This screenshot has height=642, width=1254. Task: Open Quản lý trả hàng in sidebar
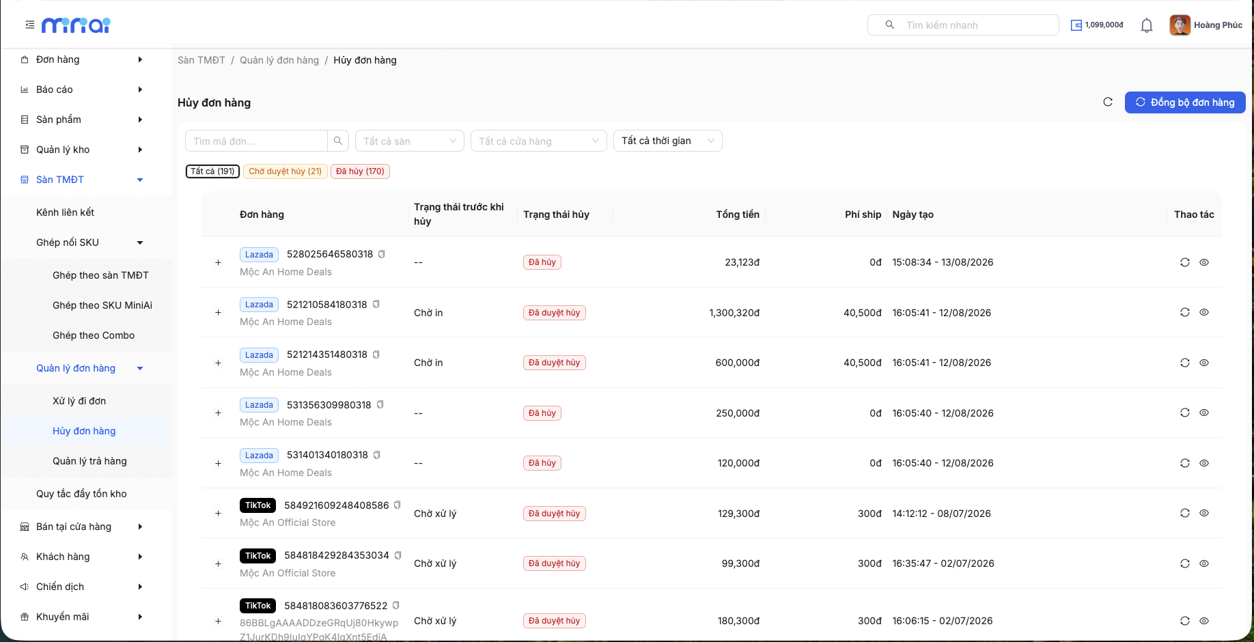89,461
